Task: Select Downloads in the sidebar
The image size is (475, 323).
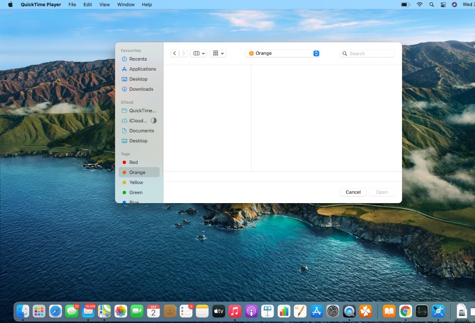Action: [x=139, y=89]
